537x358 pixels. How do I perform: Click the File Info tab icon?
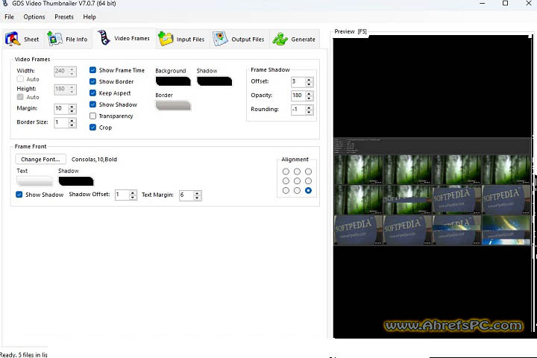[x=54, y=38]
